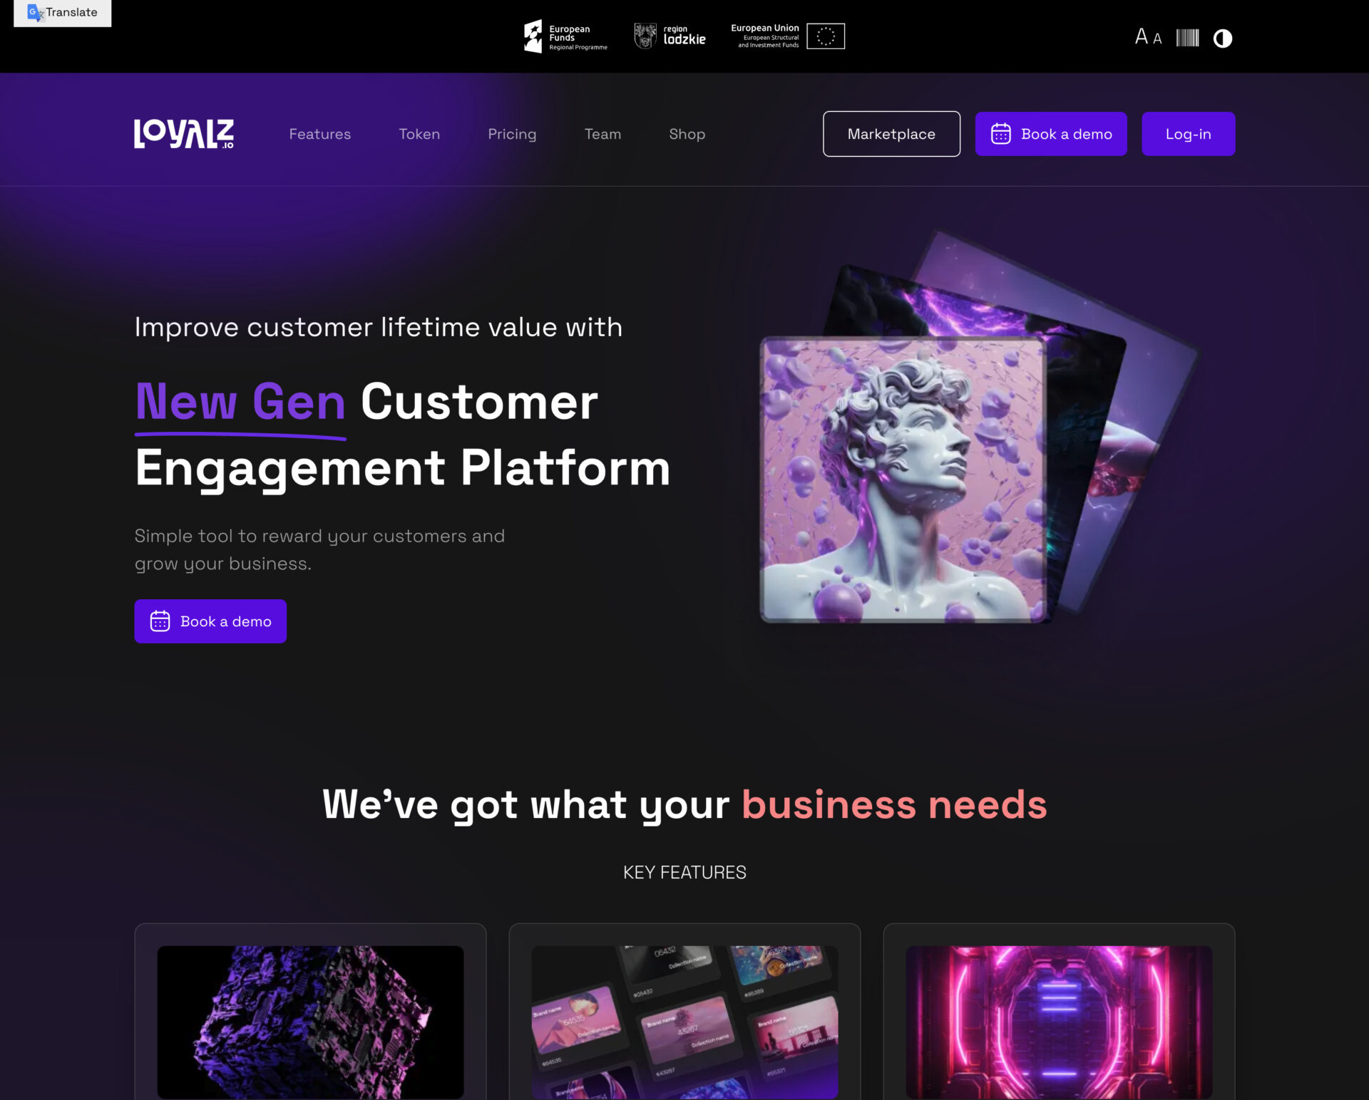Open the Features menu item
1369x1100 pixels.
[319, 134]
